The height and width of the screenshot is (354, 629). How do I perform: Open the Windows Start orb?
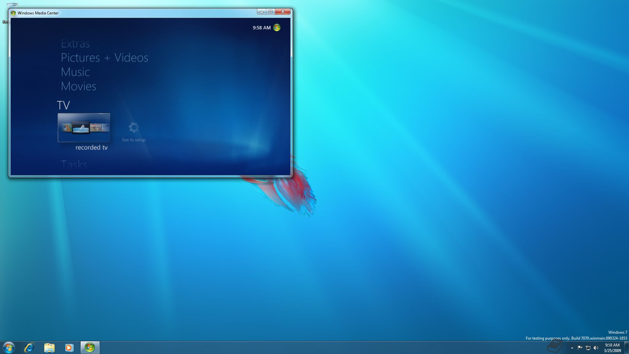[9, 347]
